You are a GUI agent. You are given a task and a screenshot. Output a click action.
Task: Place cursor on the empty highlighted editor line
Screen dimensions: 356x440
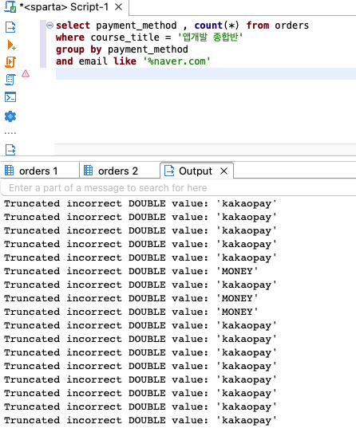pyautogui.click(x=206, y=74)
